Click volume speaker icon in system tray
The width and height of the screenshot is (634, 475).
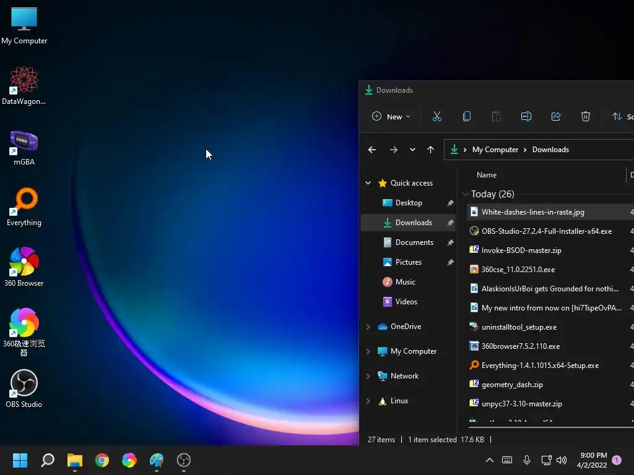(562, 460)
